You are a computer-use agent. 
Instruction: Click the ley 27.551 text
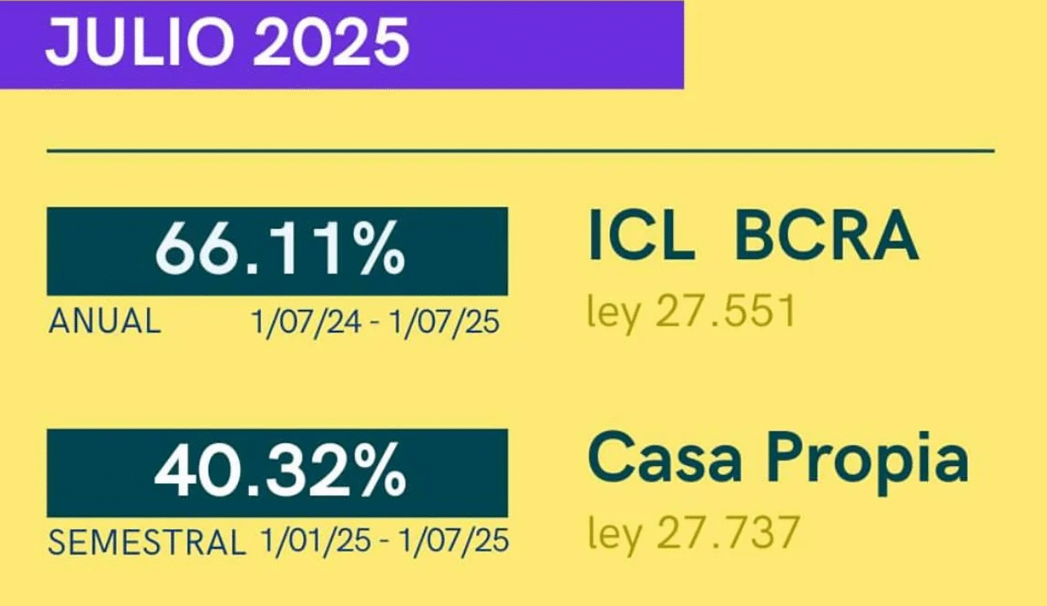(x=692, y=313)
